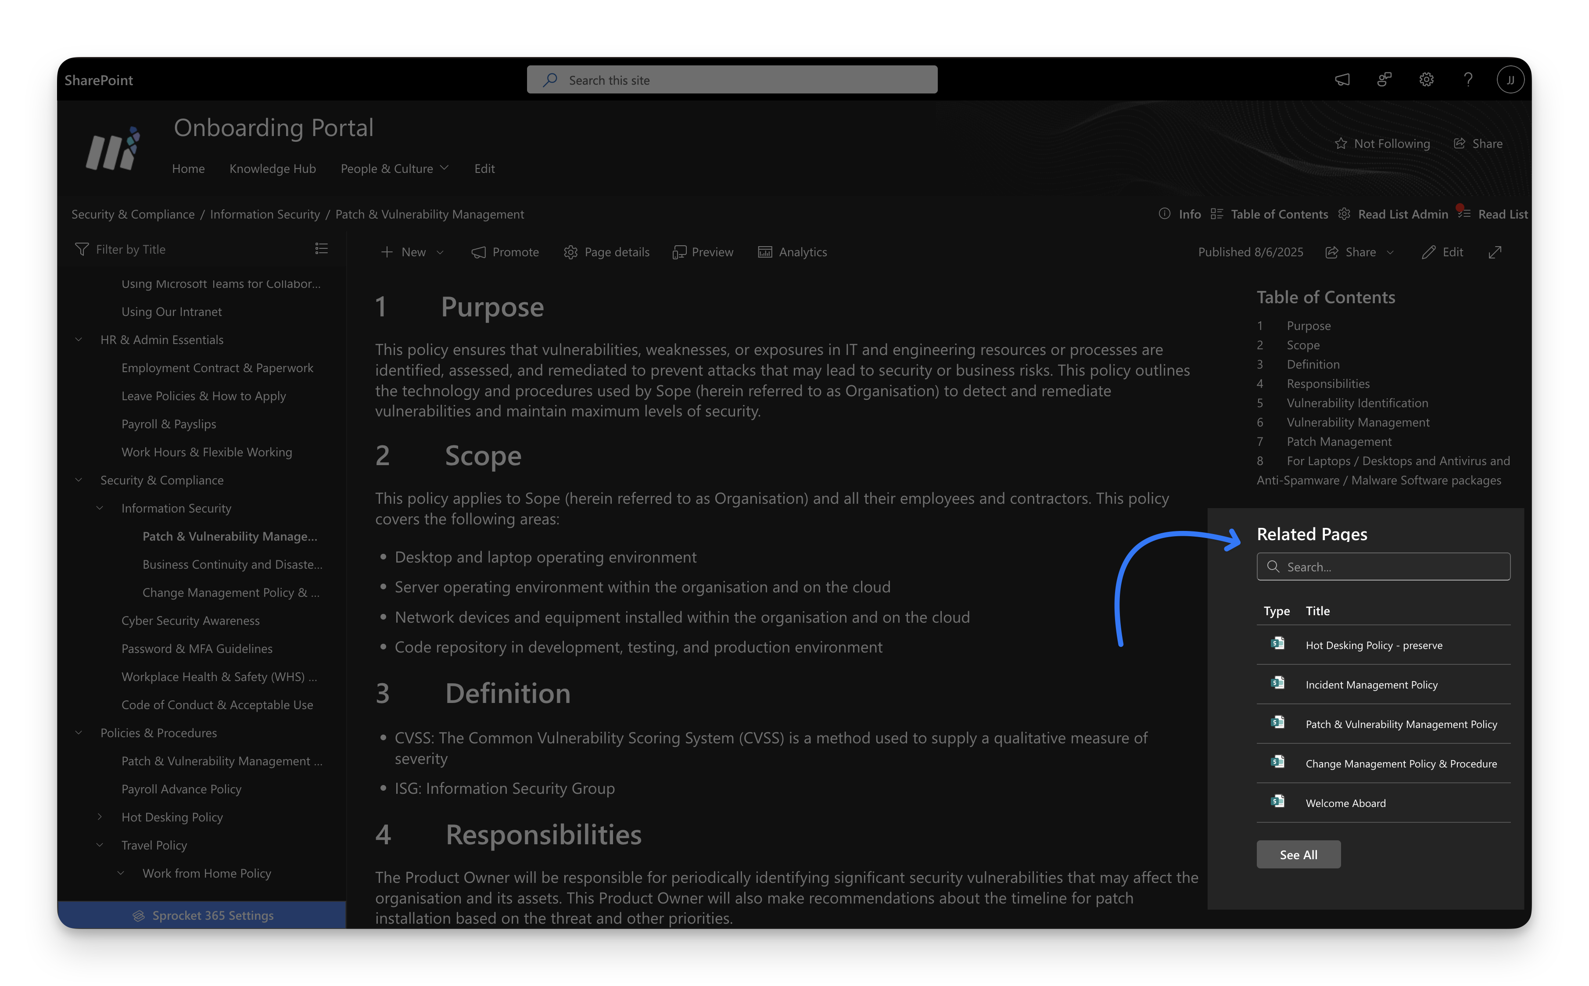Open Page details
The height and width of the screenshot is (986, 1589).
[606, 252]
